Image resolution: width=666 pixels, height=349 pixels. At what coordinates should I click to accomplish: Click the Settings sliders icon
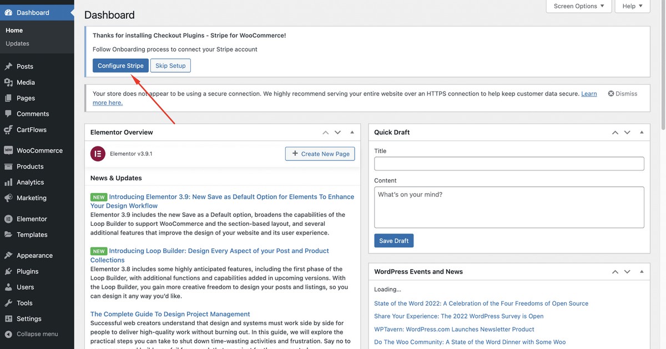tap(8, 318)
